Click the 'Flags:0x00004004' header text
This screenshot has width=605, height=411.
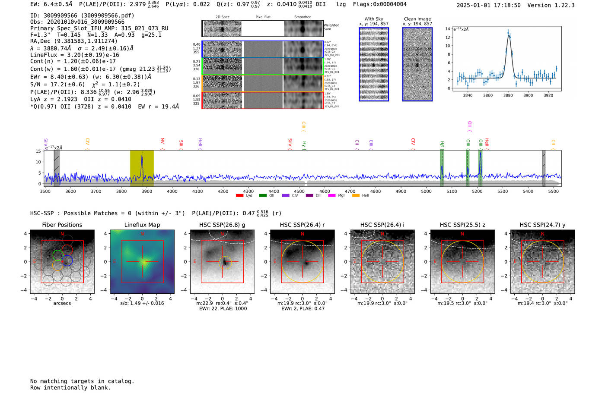(x=379, y=4)
